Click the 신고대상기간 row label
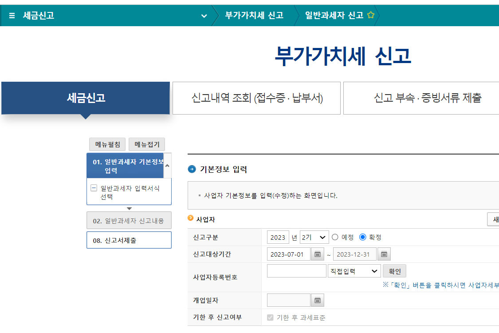 pos(212,254)
